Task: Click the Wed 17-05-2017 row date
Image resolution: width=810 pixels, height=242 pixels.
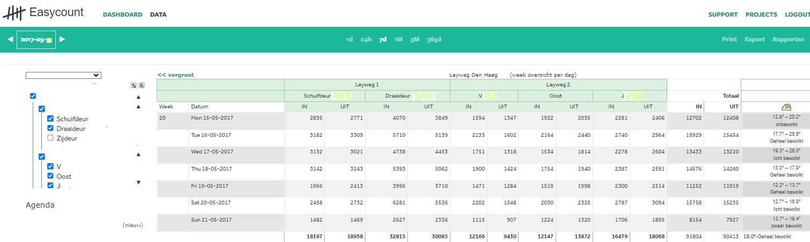Action: pyautogui.click(x=211, y=152)
